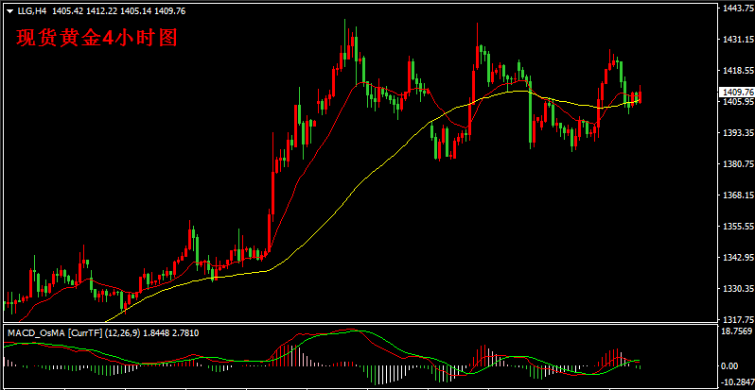Click the LLG,H4 symbol label
Viewport: 755px width, 390px height.
coord(32,11)
